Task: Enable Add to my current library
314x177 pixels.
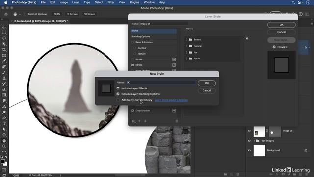Action: pos(118,100)
